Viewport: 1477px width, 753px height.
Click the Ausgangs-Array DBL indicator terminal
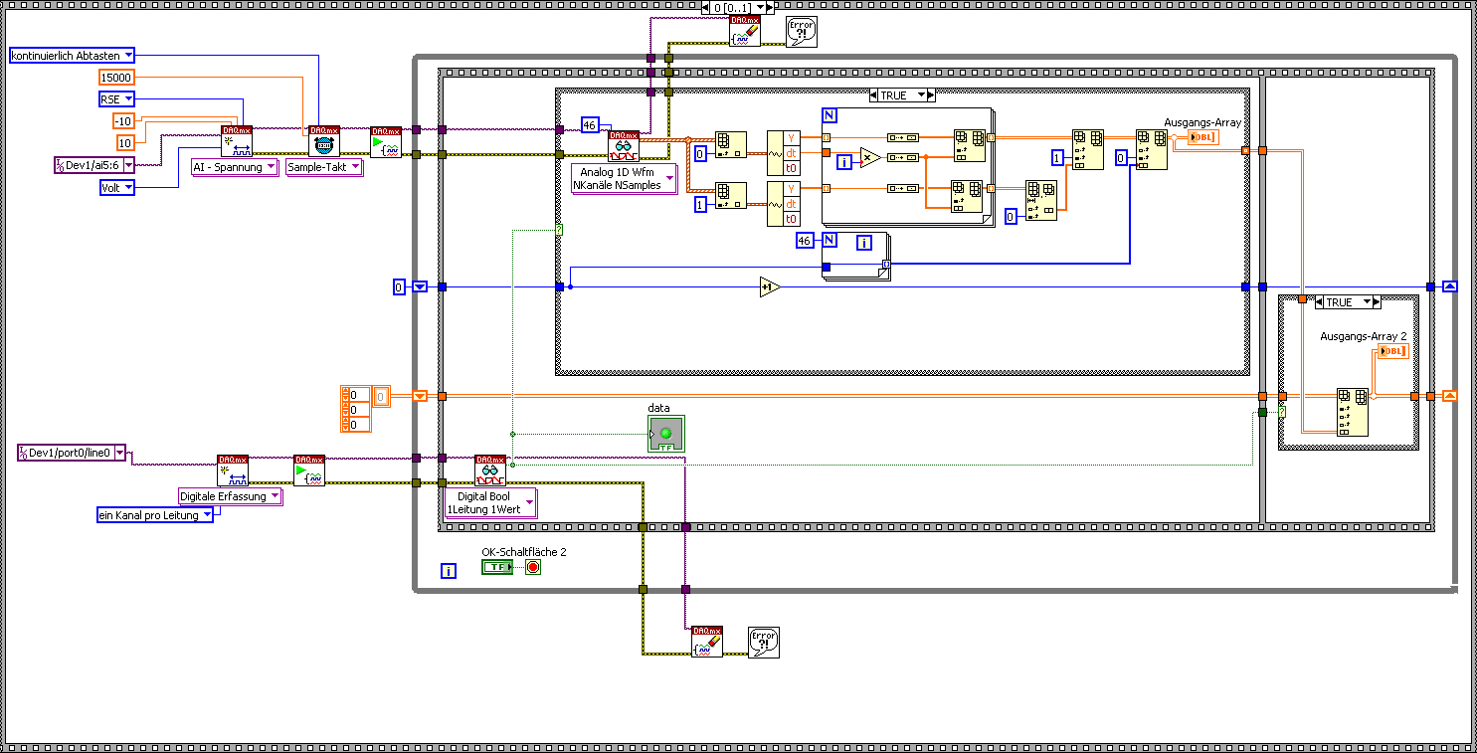click(1201, 136)
